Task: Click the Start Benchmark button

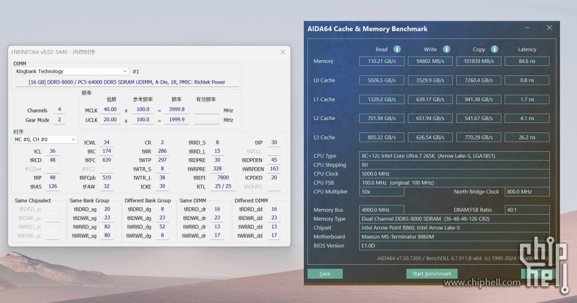Action: 432,274
